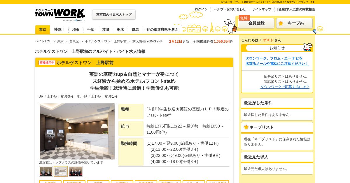Click 東京 breadcrumb link
Viewport: 350px width, 183px height.
60,42
